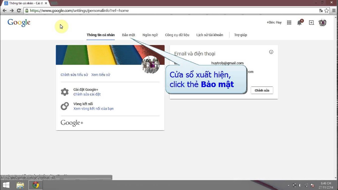The height and width of the screenshot is (190, 338).
Task: Open the Chrome menu hamburger icon
Action: click(x=334, y=11)
